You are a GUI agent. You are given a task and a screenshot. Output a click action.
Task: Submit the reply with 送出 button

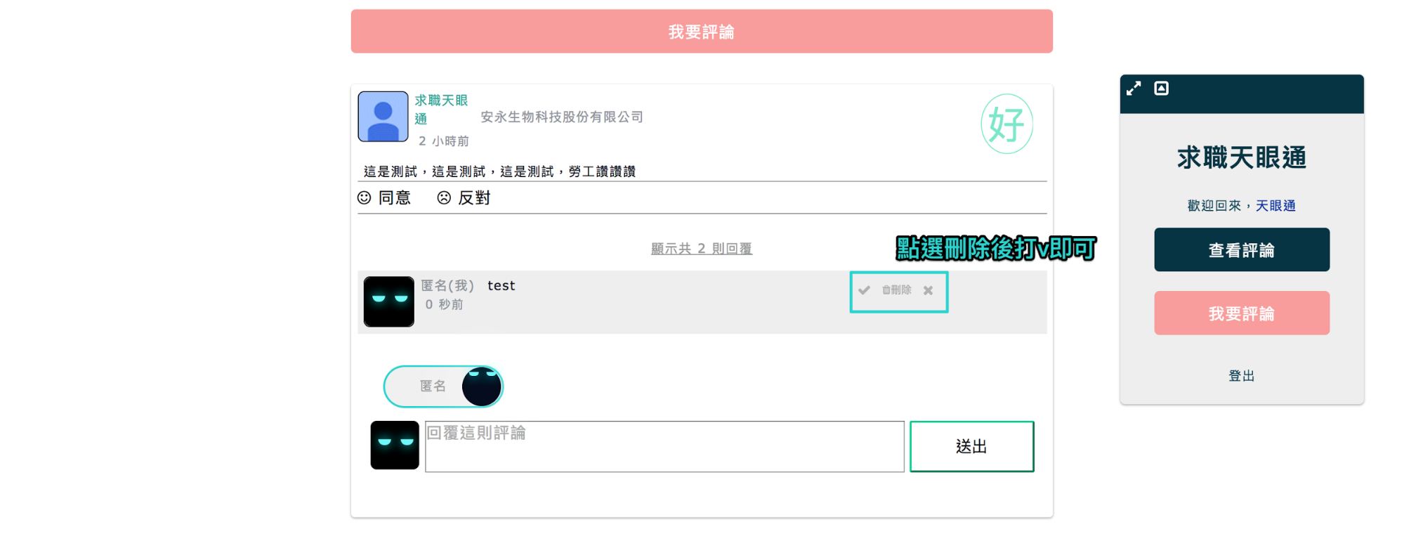point(972,446)
